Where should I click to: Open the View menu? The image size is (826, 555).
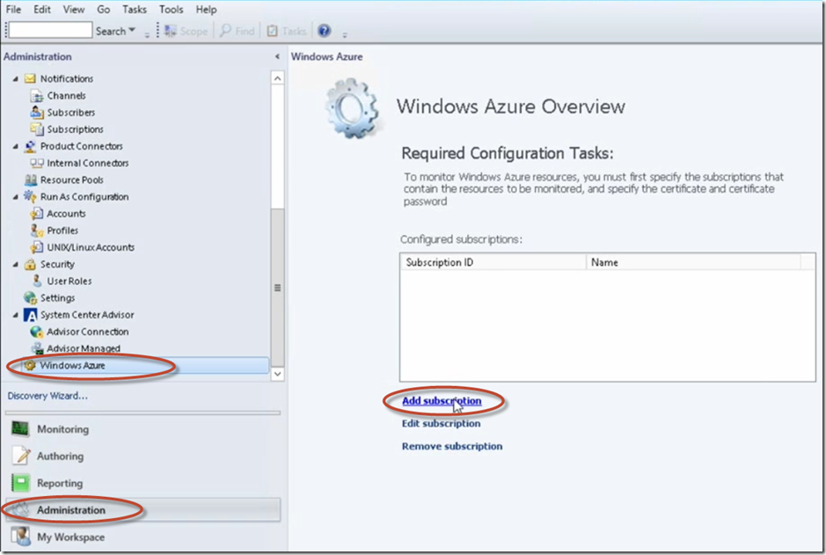click(x=74, y=10)
